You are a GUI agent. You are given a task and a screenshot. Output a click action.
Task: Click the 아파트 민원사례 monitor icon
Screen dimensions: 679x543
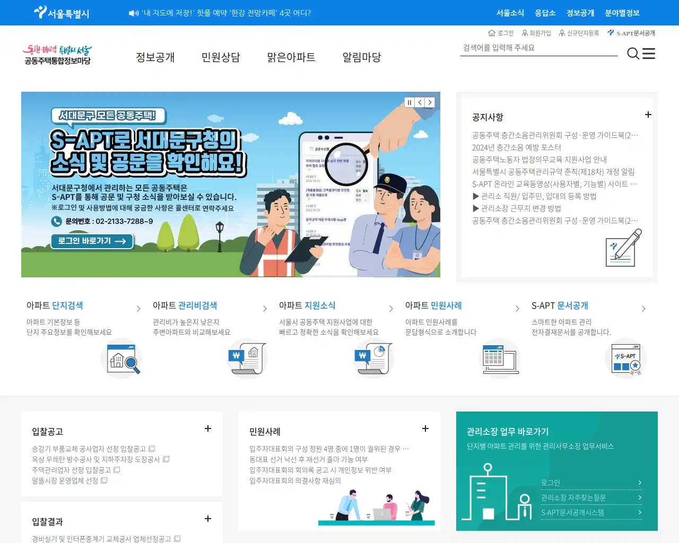[499, 358]
